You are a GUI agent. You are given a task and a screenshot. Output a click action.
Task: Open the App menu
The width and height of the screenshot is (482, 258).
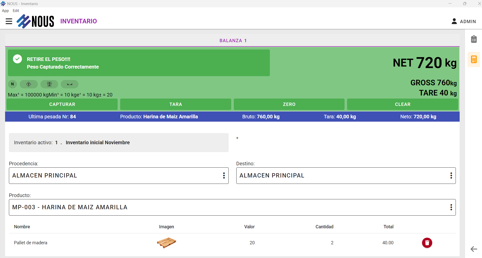click(5, 11)
